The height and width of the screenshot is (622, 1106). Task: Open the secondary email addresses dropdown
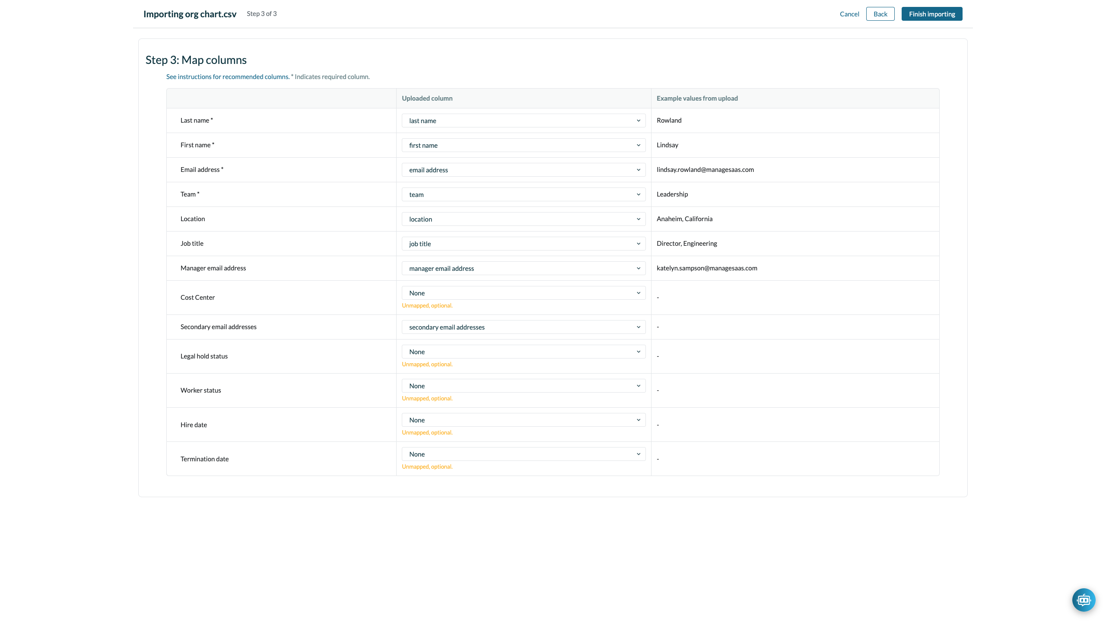tap(523, 327)
